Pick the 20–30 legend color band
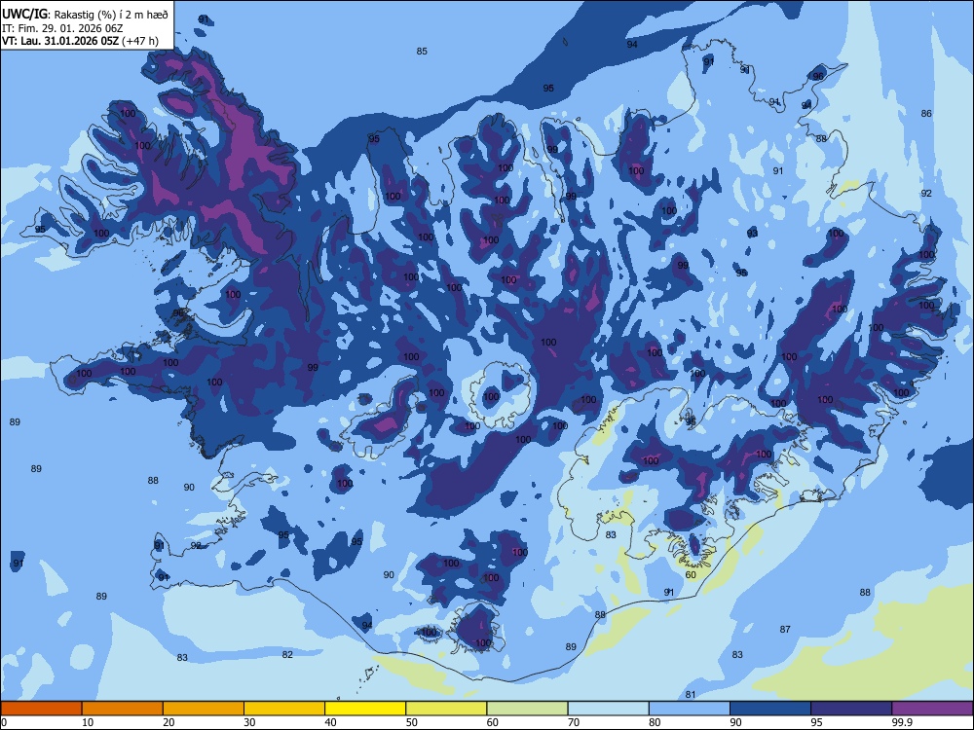Viewport: 974px width, 730px height. [x=204, y=709]
